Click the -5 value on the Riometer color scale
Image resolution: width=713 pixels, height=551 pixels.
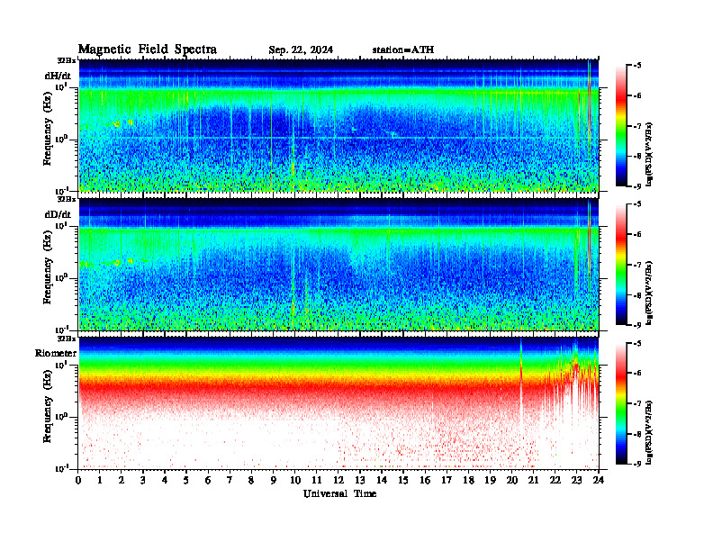[x=637, y=343]
